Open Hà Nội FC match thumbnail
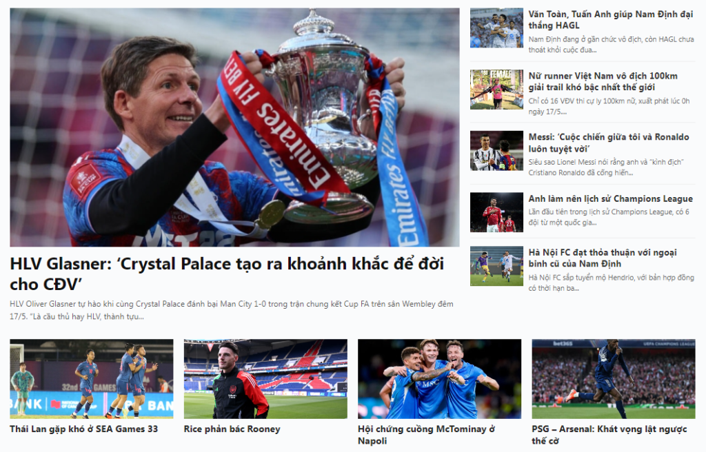Screen dimensions: 706x452 tap(496, 266)
